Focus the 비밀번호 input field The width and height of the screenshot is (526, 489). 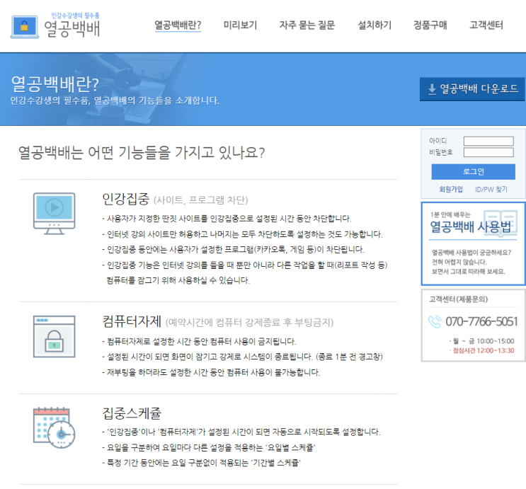point(488,153)
